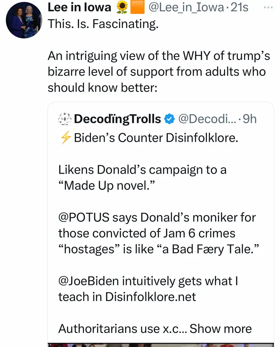Click the 9h quoted tweet timestamp
Screen dimensions: 280x347
click(249, 119)
